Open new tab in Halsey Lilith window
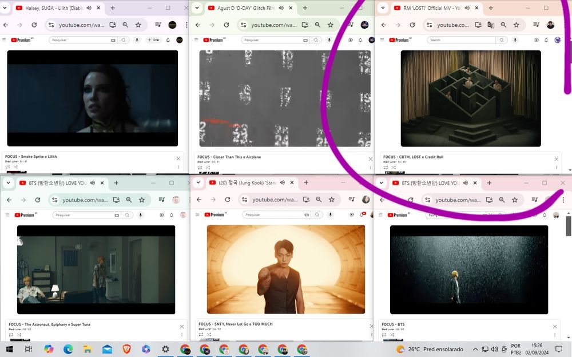The width and height of the screenshot is (572, 357). (113, 7)
